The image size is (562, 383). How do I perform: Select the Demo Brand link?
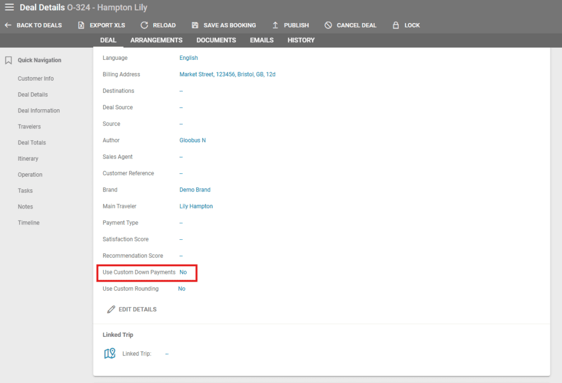coord(195,190)
